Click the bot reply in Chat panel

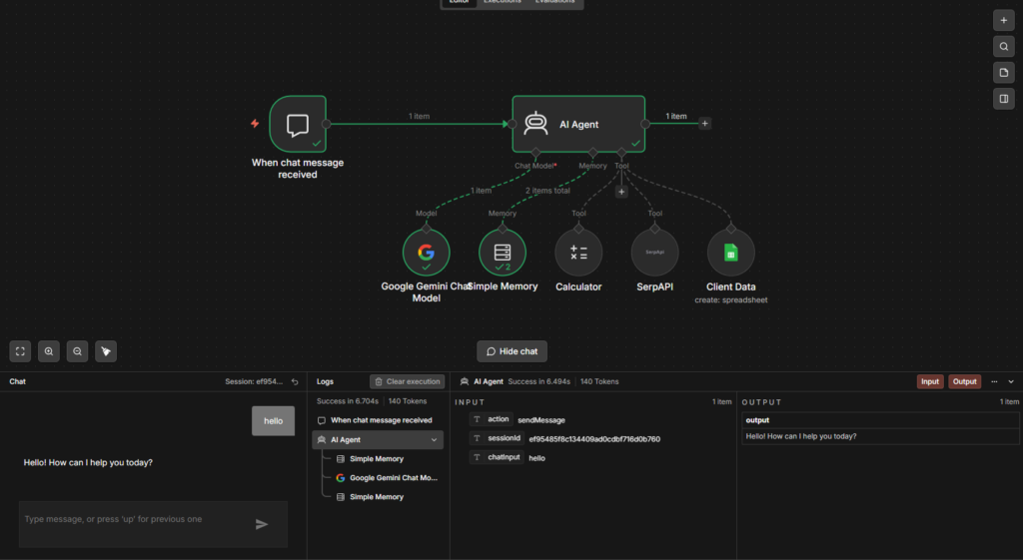pos(88,462)
